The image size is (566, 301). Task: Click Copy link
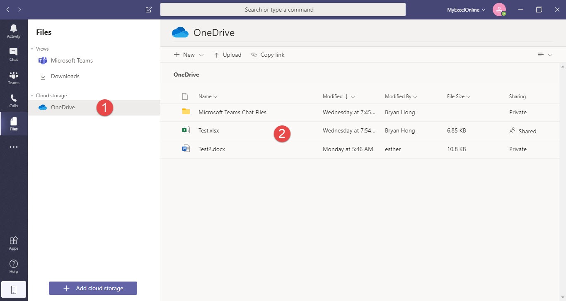click(268, 55)
